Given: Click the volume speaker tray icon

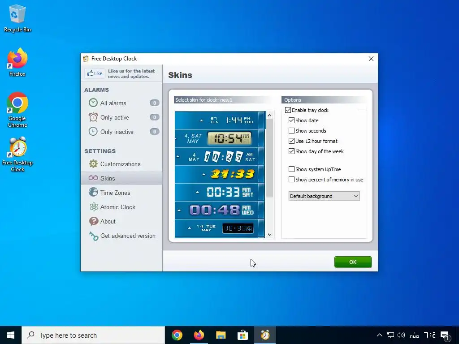Looking at the screenshot, I should [x=401, y=335].
